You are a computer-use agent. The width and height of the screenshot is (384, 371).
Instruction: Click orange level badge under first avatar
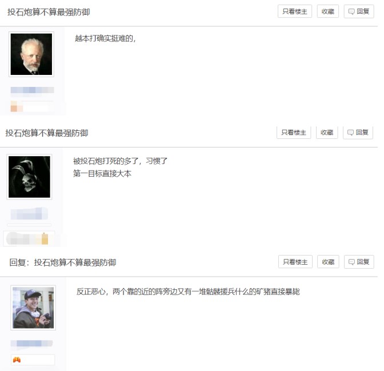(x=17, y=106)
